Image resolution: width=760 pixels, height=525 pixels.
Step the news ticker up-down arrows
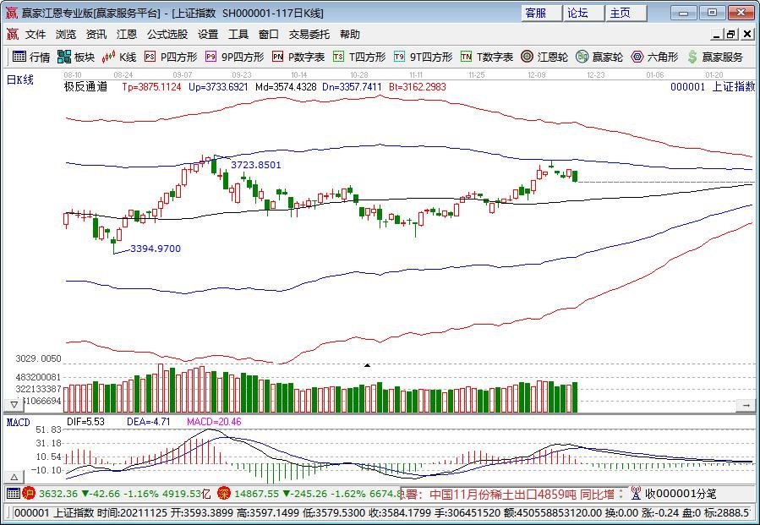tap(621, 494)
